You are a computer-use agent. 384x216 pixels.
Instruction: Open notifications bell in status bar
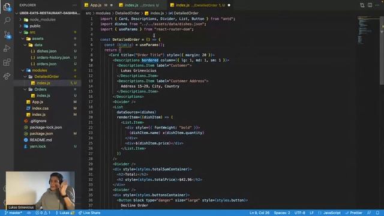click(377, 213)
